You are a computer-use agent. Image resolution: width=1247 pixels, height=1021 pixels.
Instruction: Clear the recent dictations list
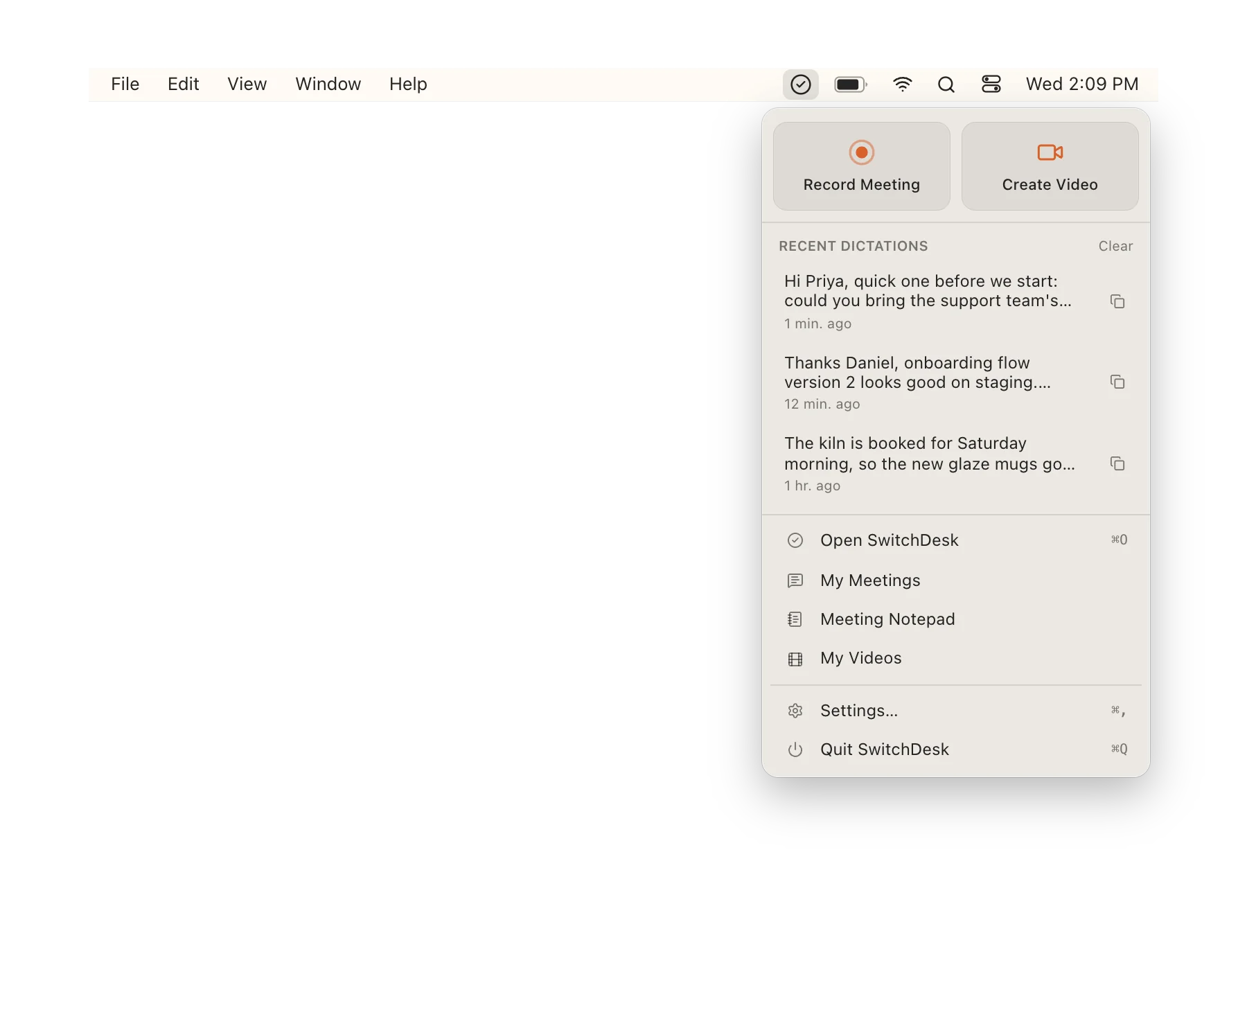(x=1115, y=246)
